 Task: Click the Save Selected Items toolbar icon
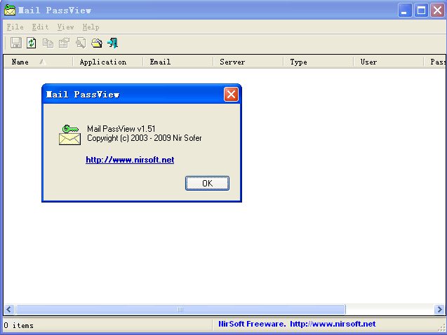16,43
